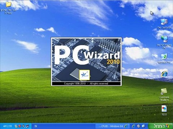Click the Internet Explorer quick launch icon
The image size is (173, 129).
(133, 126)
